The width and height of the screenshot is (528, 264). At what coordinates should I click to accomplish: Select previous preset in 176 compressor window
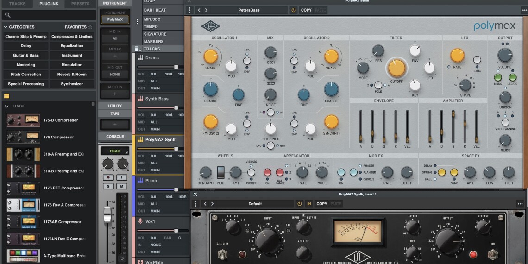[x=205, y=204]
